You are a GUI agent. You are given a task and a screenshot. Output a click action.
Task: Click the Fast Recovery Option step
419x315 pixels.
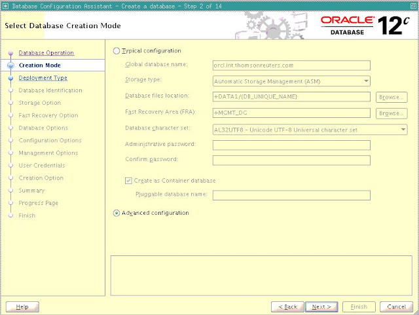coord(48,115)
